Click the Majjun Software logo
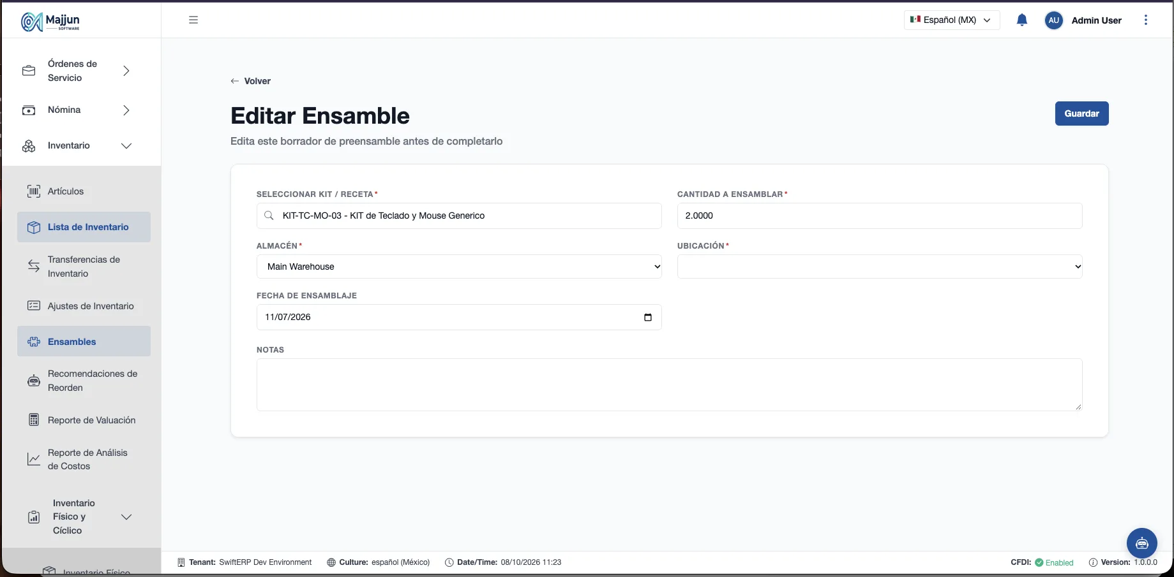 50,21
